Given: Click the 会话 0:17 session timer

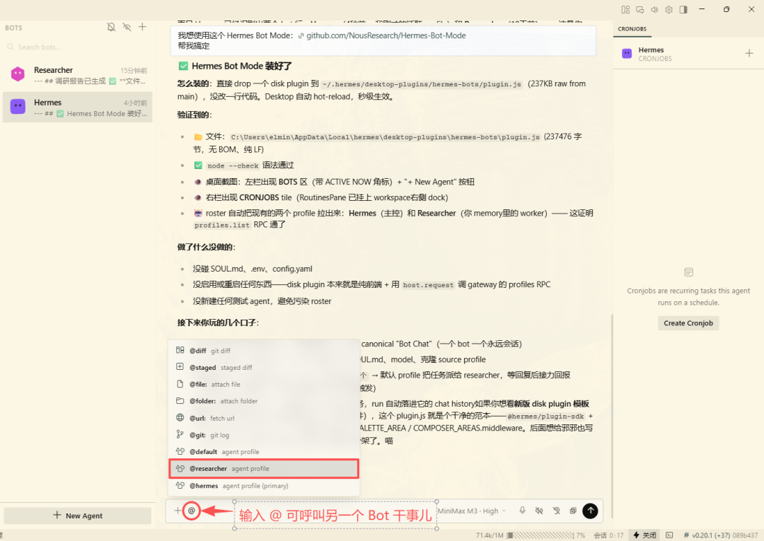Looking at the screenshot, I should click(608, 535).
